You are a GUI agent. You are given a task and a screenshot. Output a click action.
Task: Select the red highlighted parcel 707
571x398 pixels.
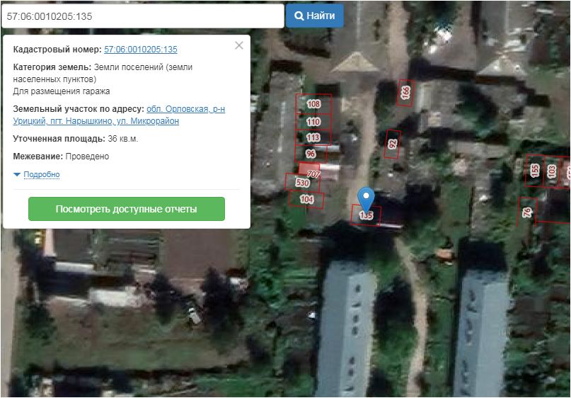pyautogui.click(x=311, y=171)
